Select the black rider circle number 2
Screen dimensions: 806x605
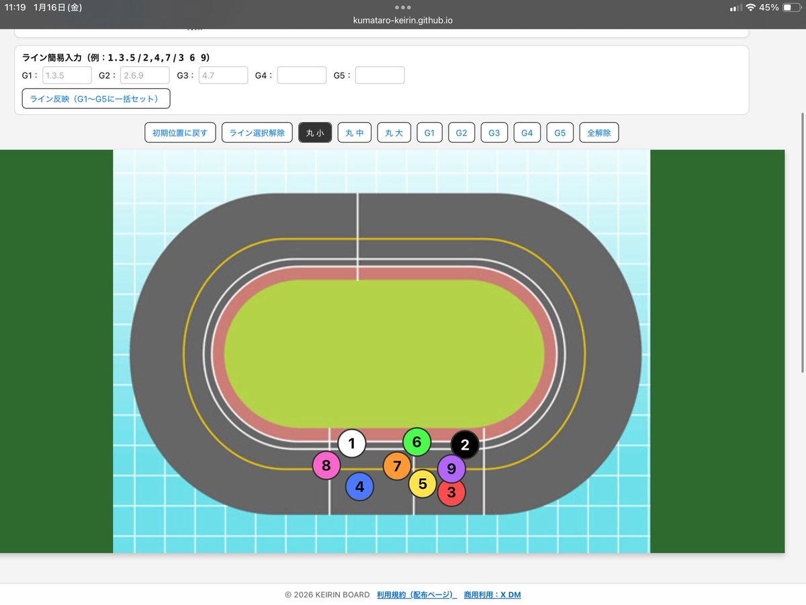tap(465, 444)
